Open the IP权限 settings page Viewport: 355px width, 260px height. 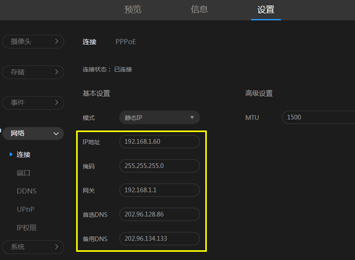tap(26, 228)
